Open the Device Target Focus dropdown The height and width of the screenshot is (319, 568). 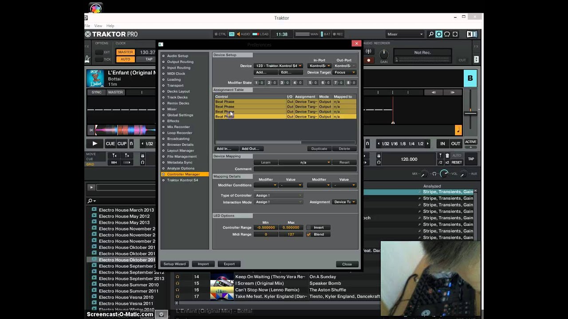pyautogui.click(x=344, y=72)
